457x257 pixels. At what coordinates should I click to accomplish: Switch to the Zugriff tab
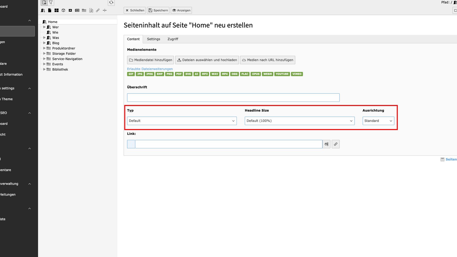coord(173,39)
